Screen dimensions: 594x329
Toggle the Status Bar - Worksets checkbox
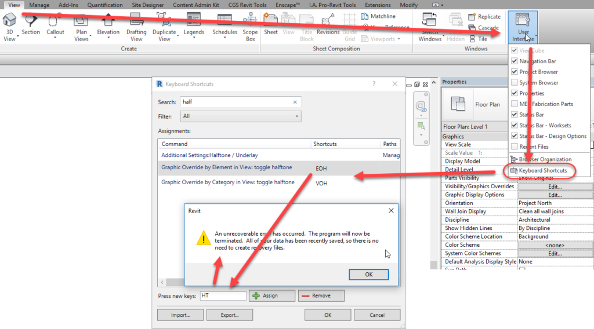pyautogui.click(x=514, y=125)
